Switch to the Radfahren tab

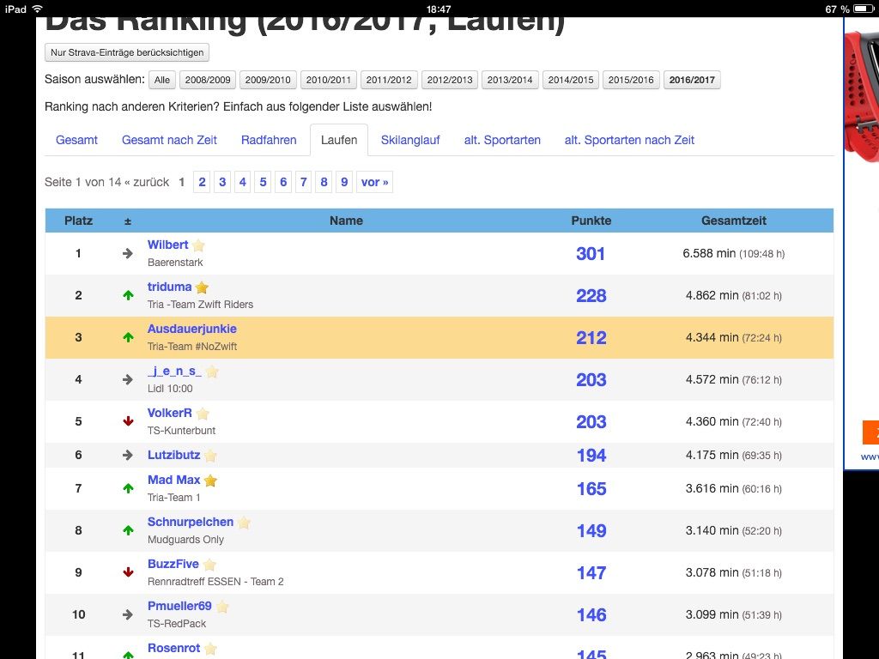[x=269, y=140]
